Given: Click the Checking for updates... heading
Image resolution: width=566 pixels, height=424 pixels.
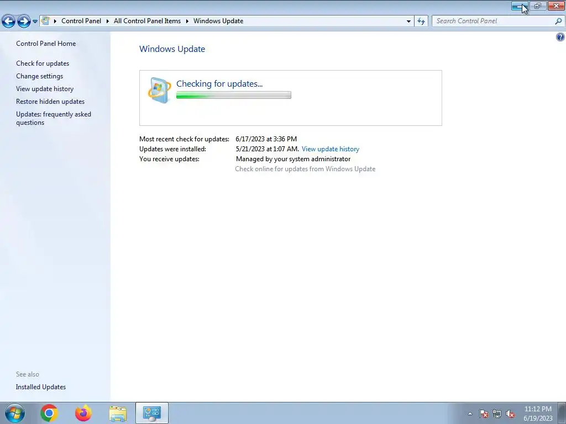Looking at the screenshot, I should tap(219, 84).
